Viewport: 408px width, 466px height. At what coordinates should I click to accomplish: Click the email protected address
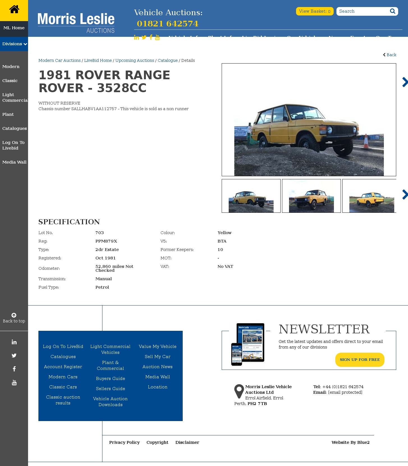click(x=345, y=392)
